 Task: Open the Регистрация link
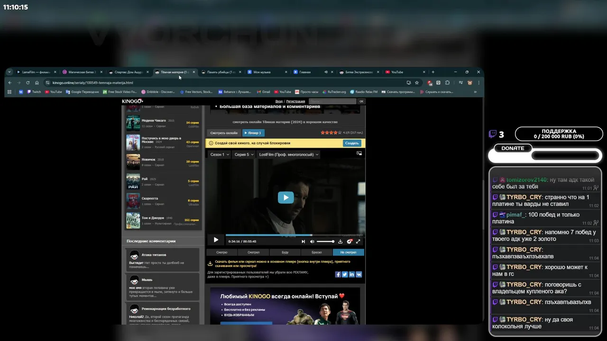[295, 101]
